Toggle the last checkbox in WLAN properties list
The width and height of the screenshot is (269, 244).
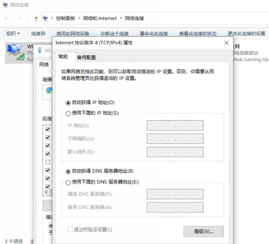(x=48, y=187)
